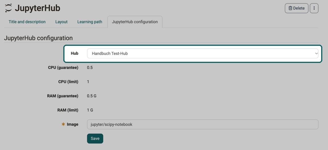Click the RAM (guarantee) label
328x150 pixels.
[x=63, y=96]
